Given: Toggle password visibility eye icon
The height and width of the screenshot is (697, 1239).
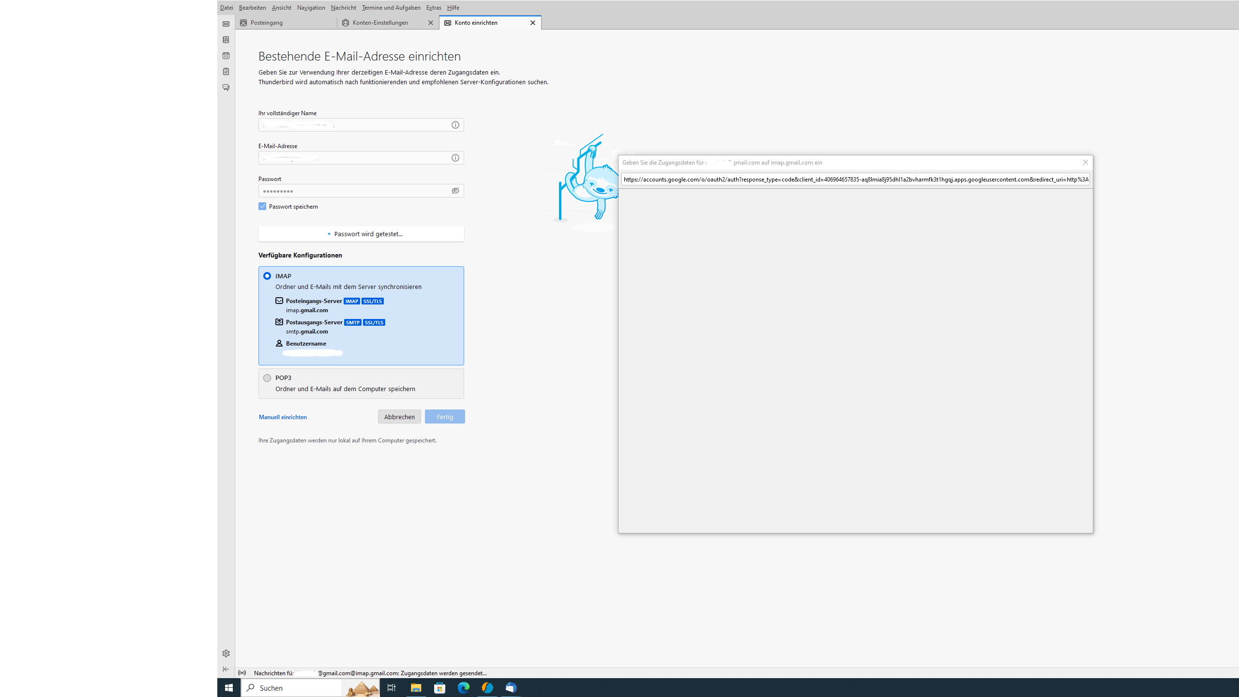Looking at the screenshot, I should (x=455, y=191).
